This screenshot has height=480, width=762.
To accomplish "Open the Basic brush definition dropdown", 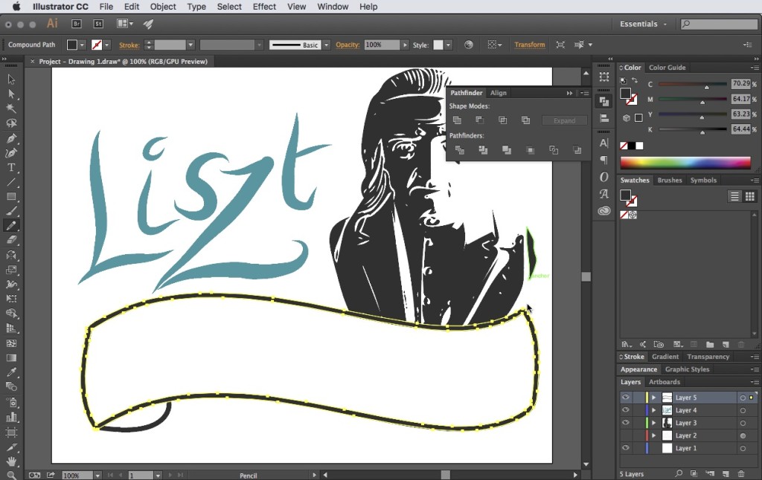I will (x=326, y=45).
